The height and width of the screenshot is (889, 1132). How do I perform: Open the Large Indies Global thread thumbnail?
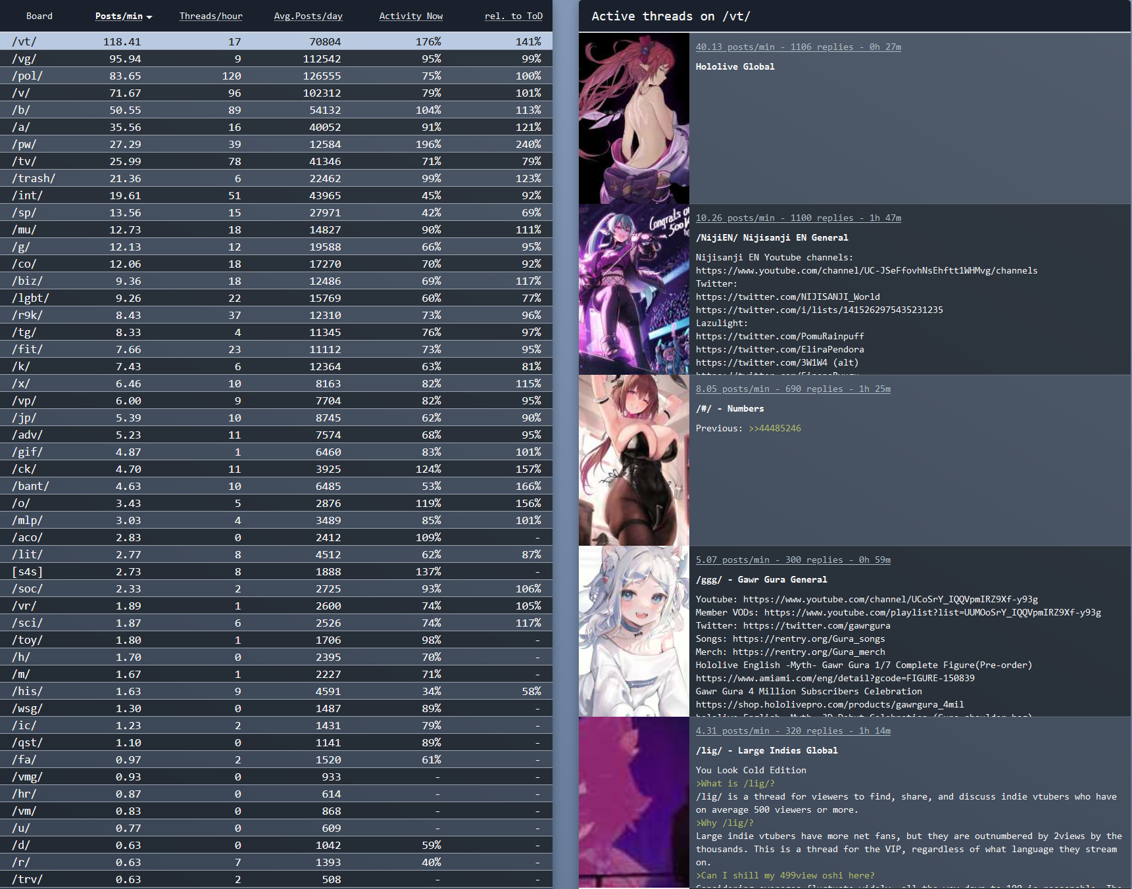pyautogui.click(x=634, y=802)
